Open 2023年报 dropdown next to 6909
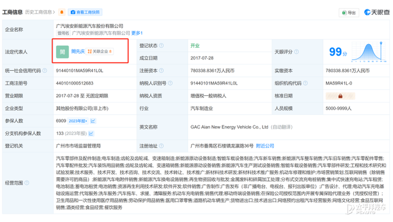This screenshot has height=222, width=393. tap(78, 121)
